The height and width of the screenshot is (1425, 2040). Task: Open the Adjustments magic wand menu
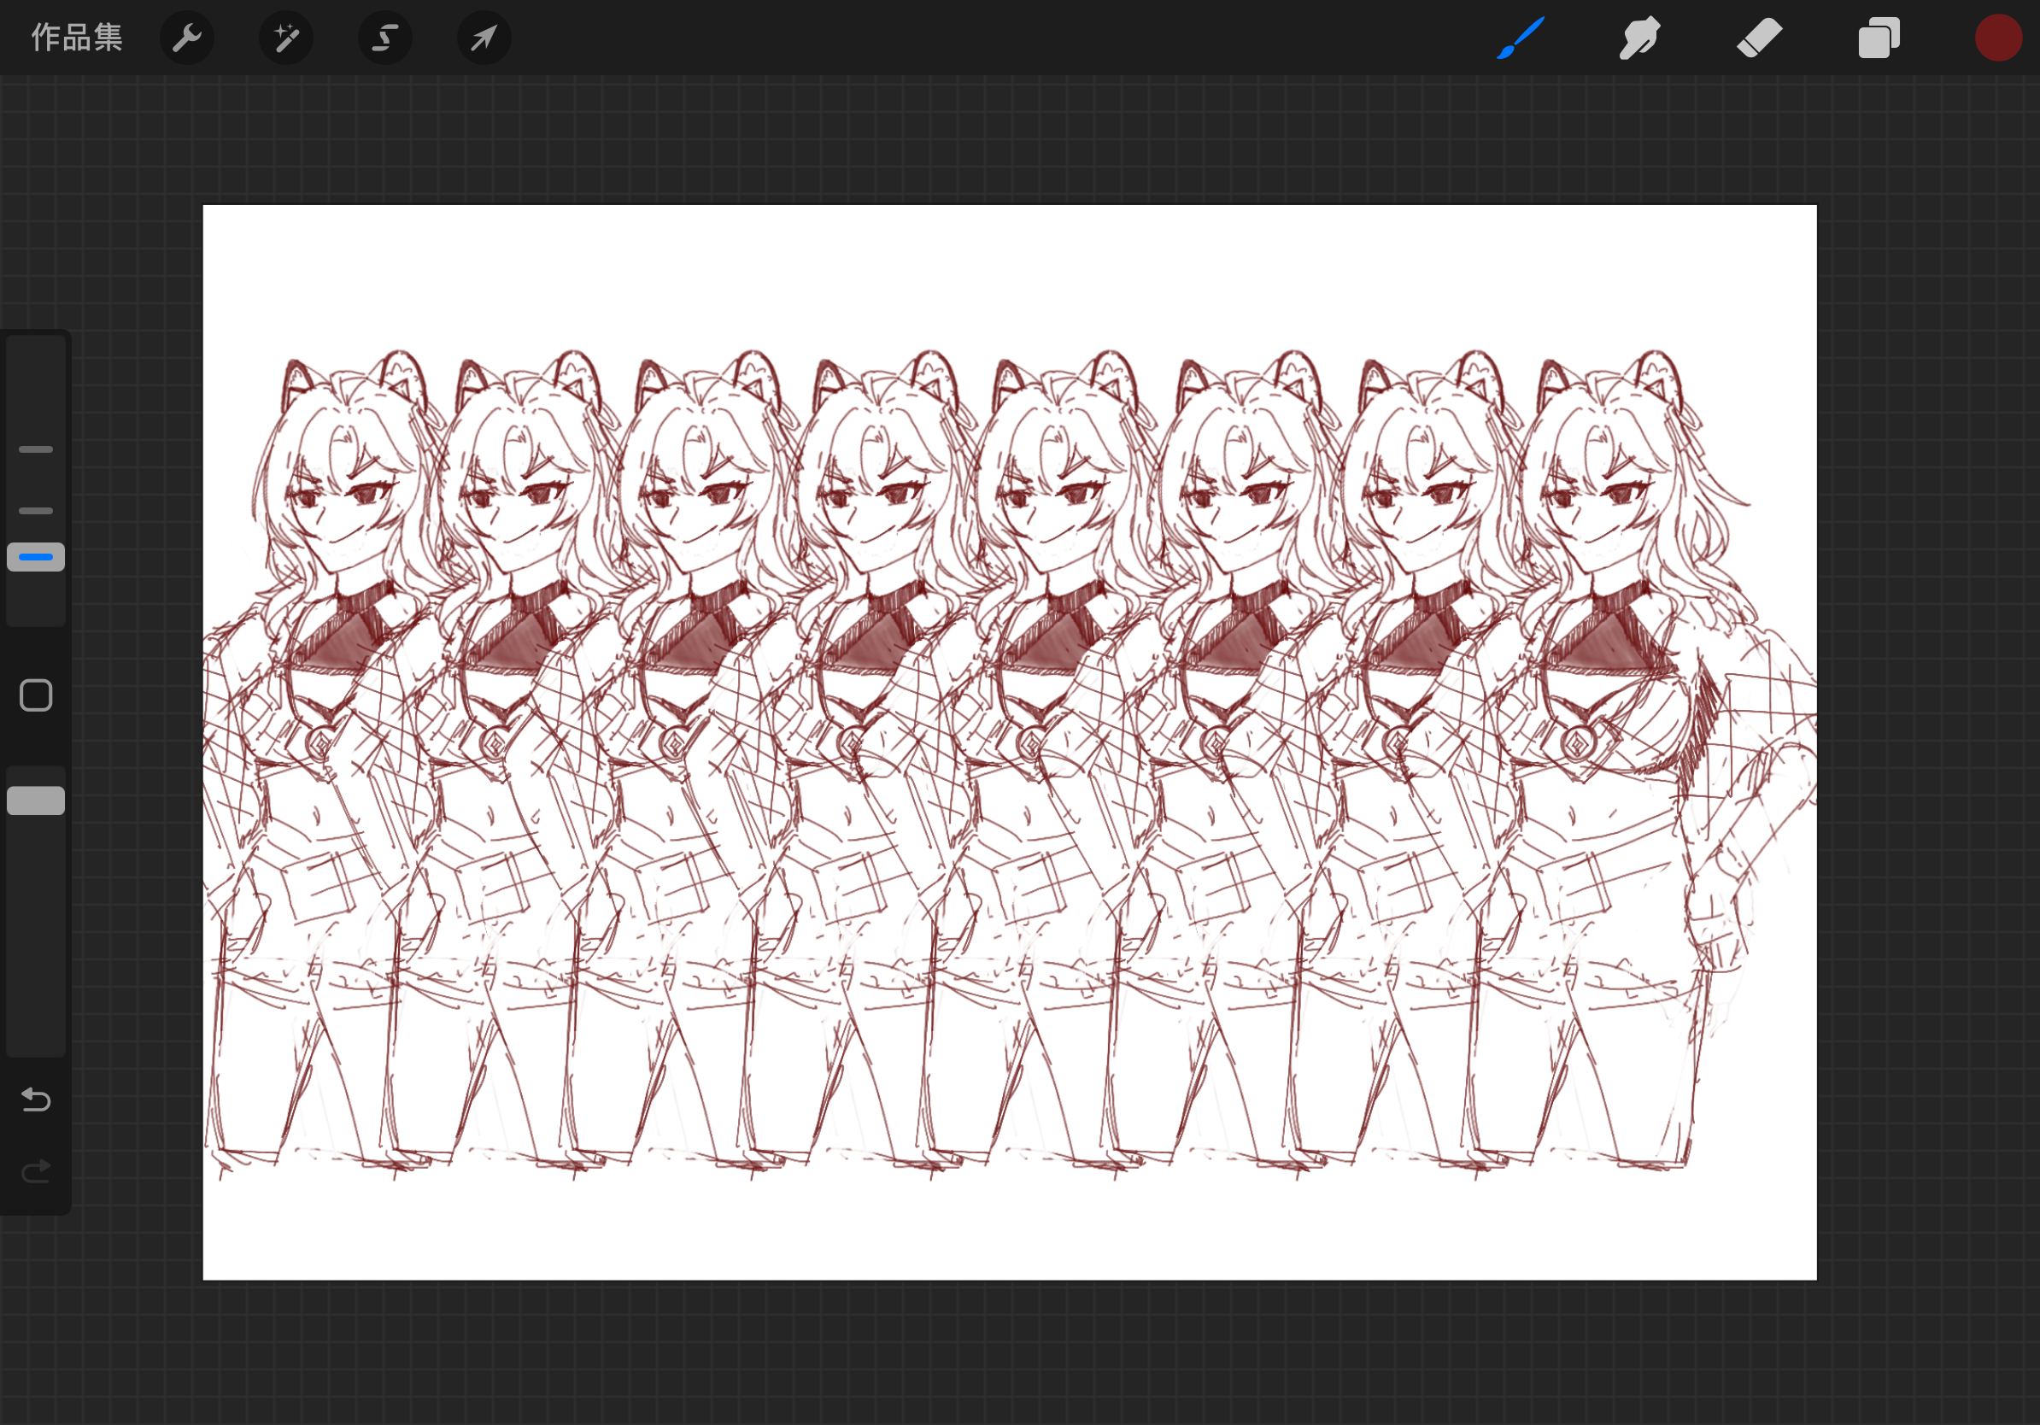pos(285,38)
